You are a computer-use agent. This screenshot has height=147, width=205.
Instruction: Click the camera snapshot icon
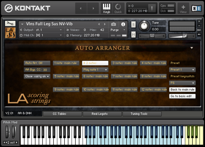(113, 24)
